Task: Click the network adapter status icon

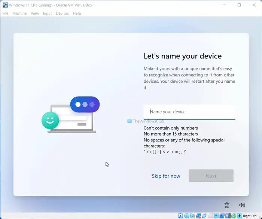Action: point(198,216)
